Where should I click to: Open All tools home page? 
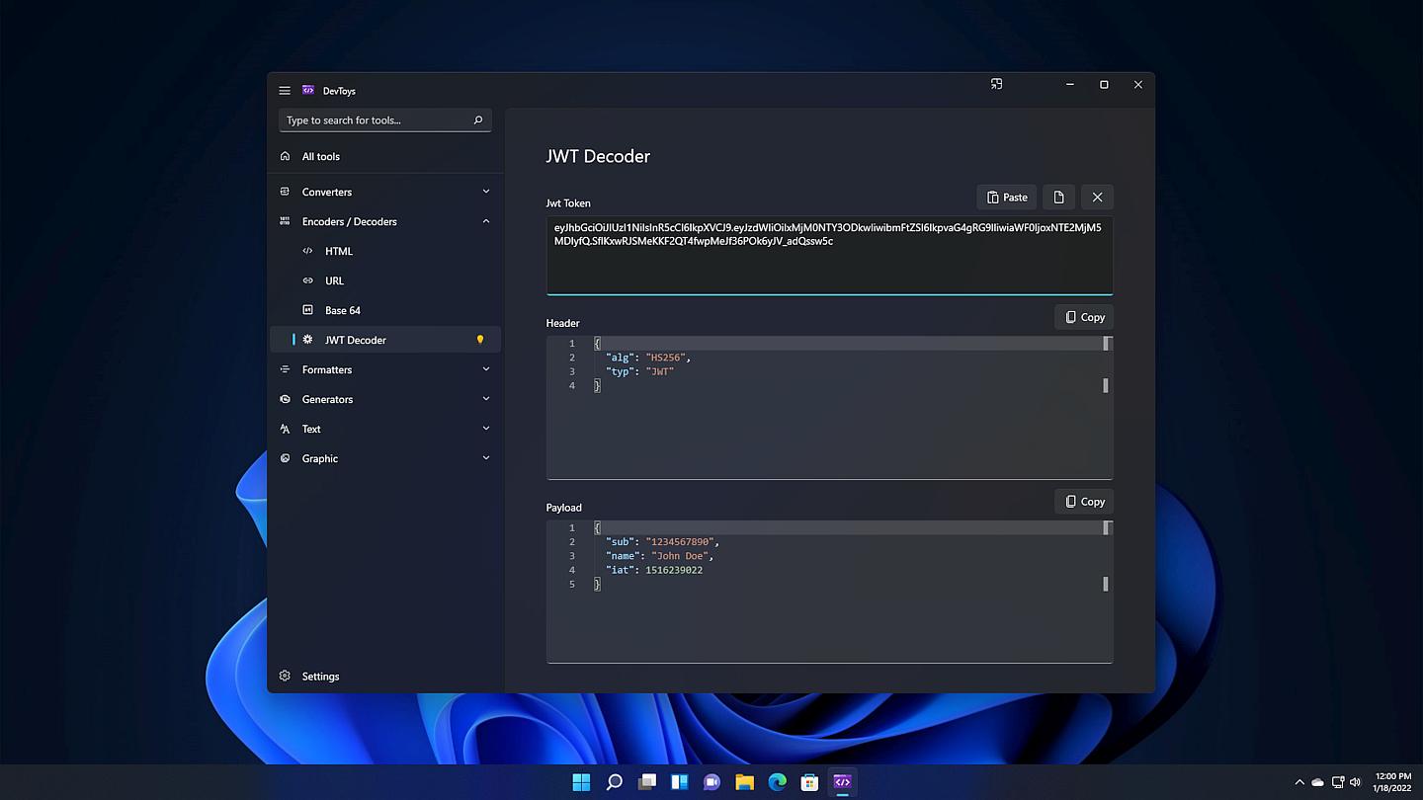(x=385, y=156)
